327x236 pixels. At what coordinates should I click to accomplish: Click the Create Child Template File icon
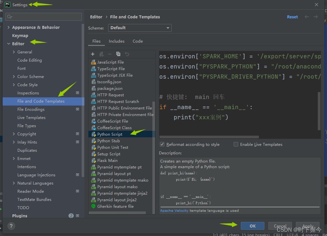[102, 54]
